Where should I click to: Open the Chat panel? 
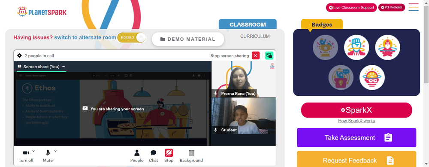pyautogui.click(x=154, y=156)
